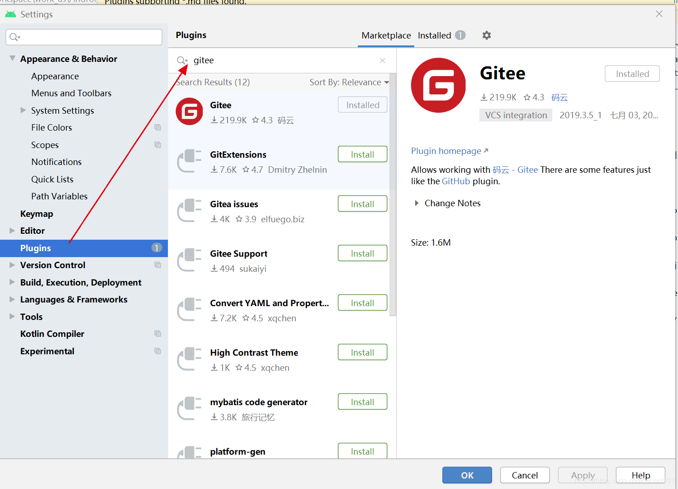Screen dimensions: 678x489
Task: Open Keymap settings page
Action: (x=37, y=214)
